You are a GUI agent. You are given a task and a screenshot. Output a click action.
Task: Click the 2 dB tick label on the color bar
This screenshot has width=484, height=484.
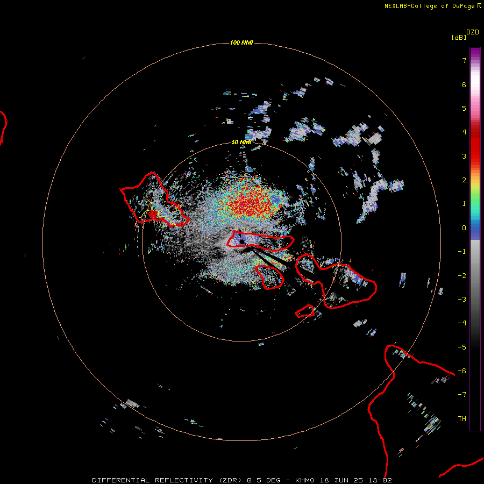click(464, 180)
